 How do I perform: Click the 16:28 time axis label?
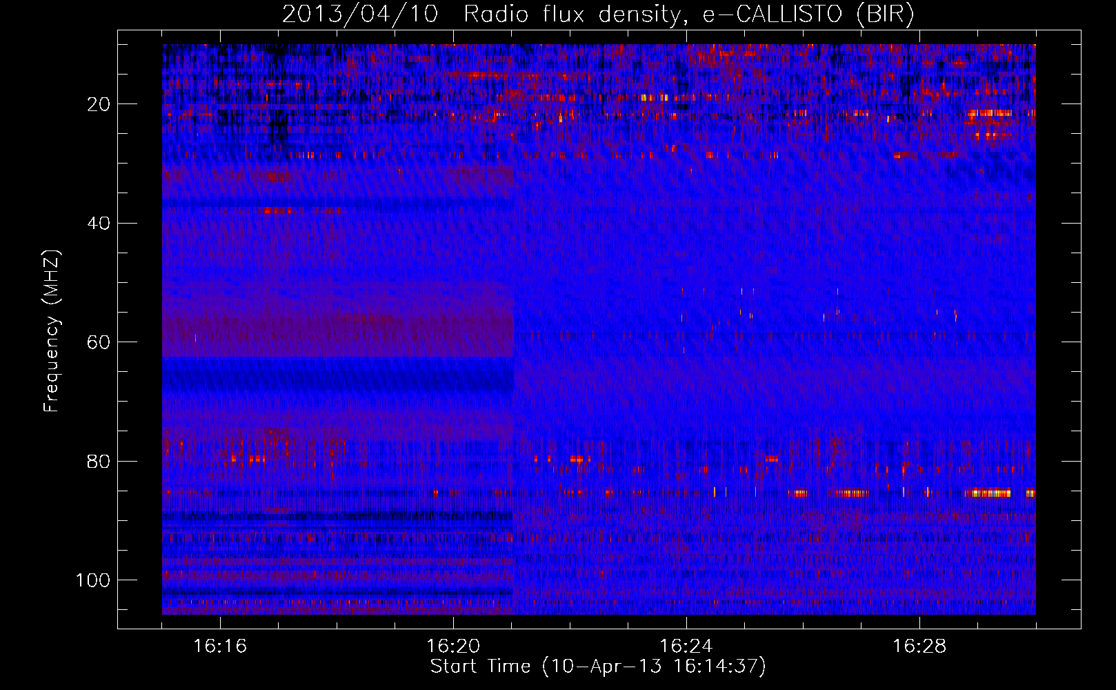click(919, 647)
